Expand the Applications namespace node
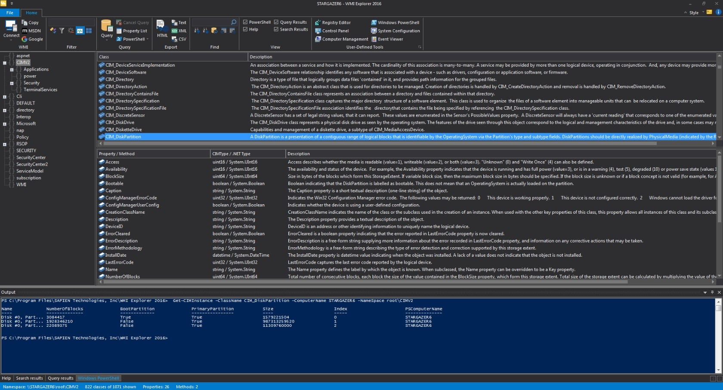The image size is (723, 390). pos(12,70)
